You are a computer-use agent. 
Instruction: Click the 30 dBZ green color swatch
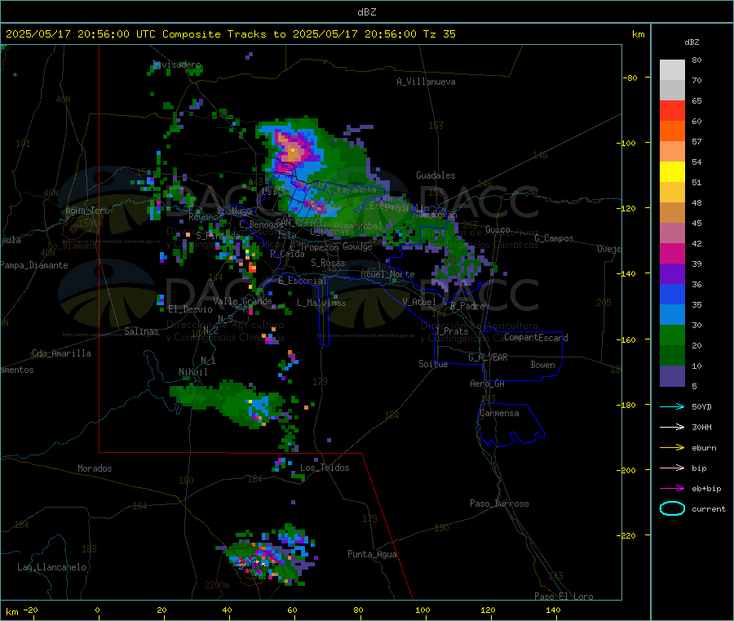click(672, 335)
